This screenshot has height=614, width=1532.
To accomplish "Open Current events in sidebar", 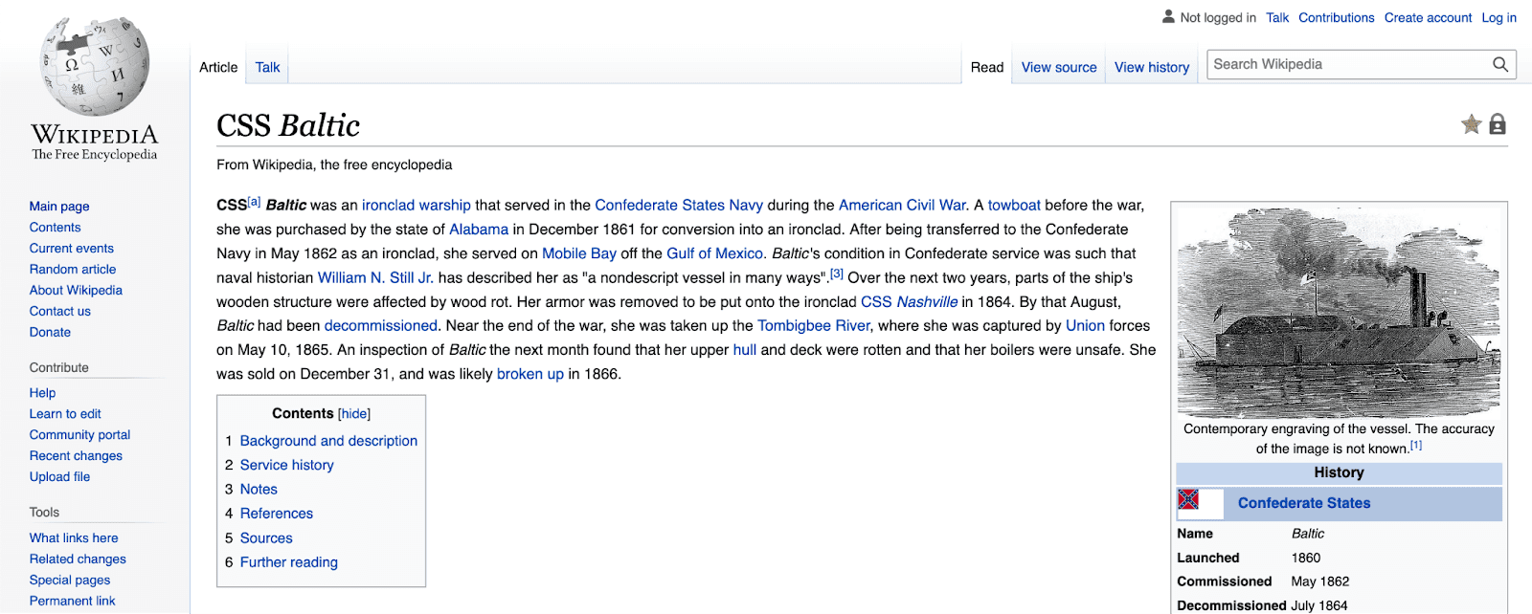I will click(x=71, y=248).
